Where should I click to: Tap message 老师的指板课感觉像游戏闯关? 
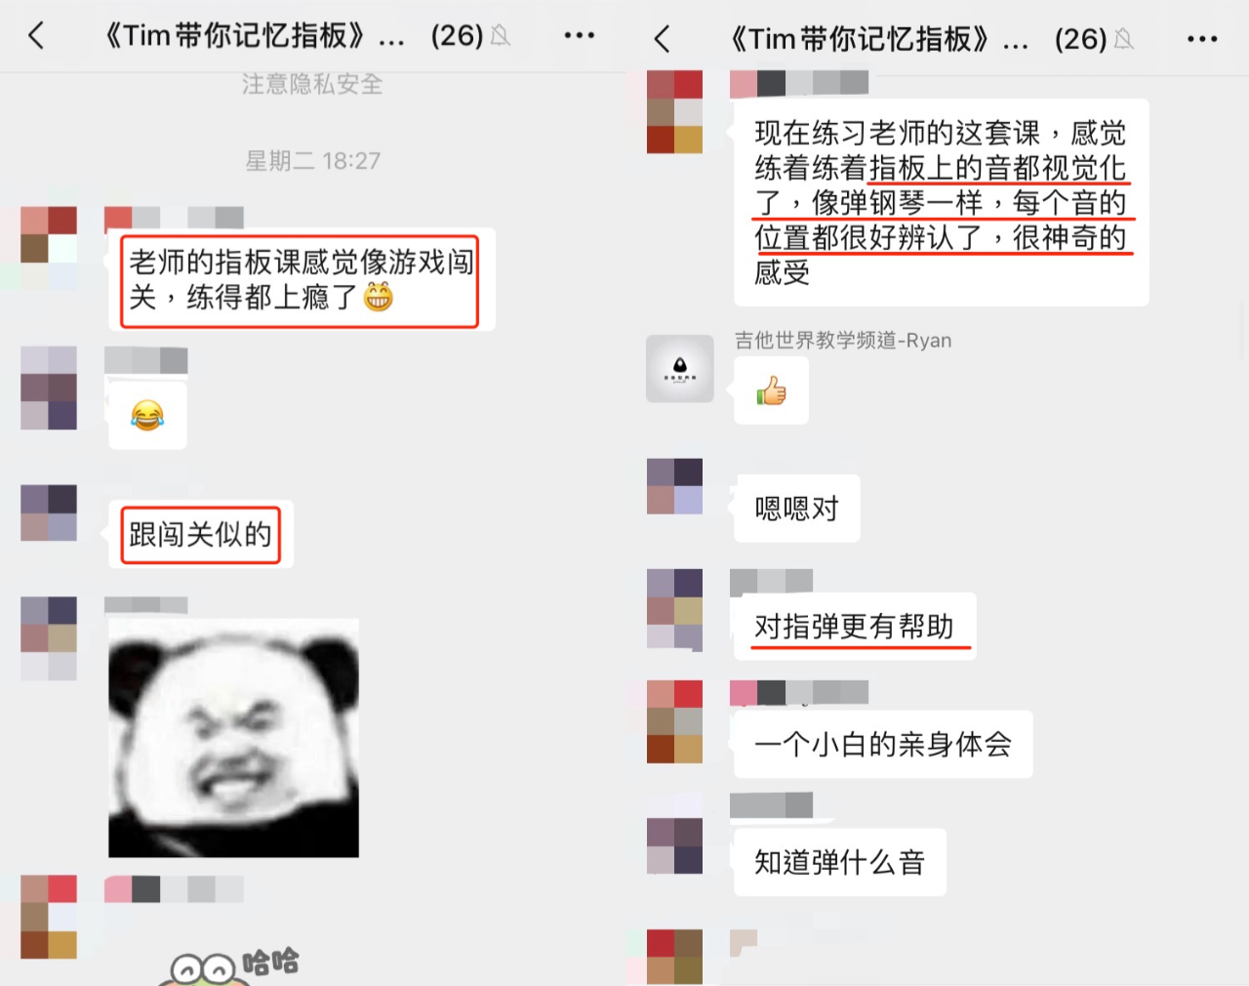coord(301,280)
